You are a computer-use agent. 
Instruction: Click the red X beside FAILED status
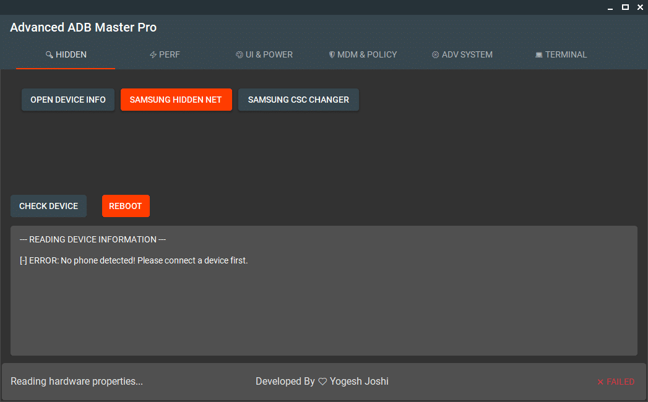coord(600,382)
